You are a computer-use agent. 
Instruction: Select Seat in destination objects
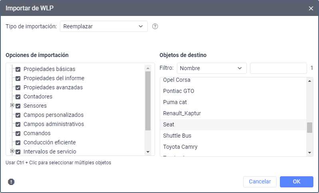point(168,124)
